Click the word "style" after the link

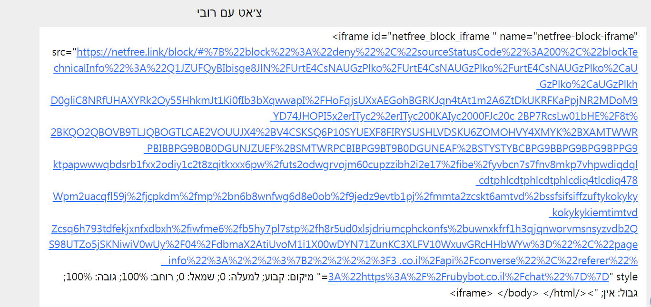tap(626, 277)
